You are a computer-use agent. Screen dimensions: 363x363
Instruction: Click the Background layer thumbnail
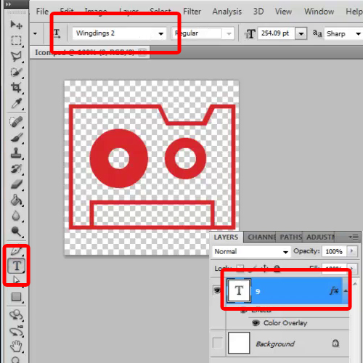(x=239, y=343)
